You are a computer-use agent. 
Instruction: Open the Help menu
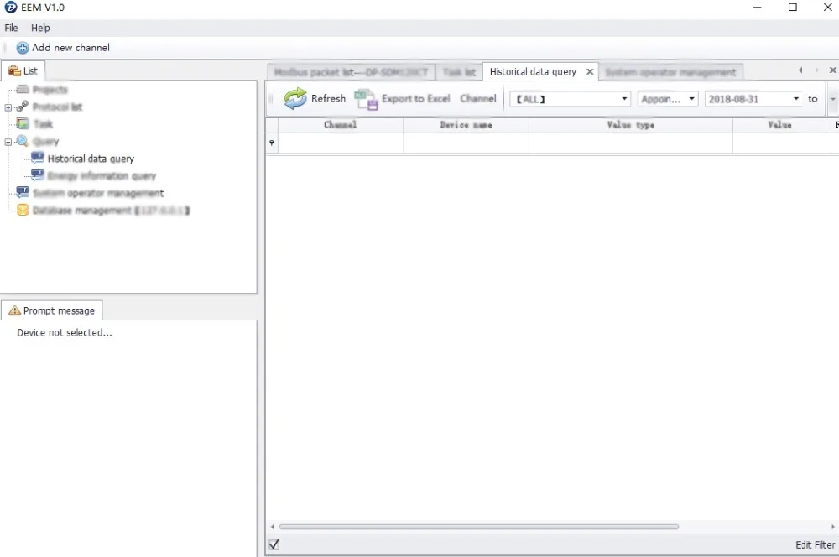pos(40,28)
